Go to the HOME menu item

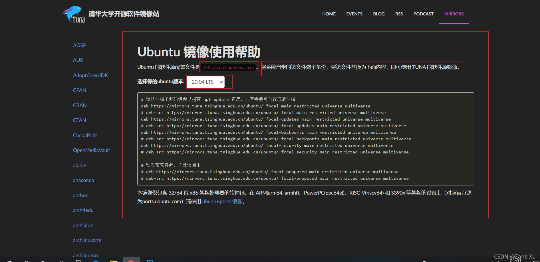click(x=329, y=14)
